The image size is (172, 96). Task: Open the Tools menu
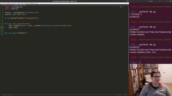(22, 3)
